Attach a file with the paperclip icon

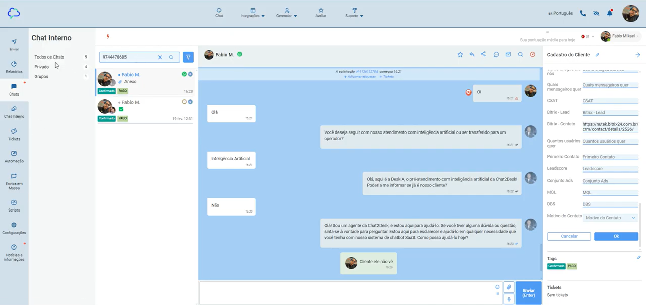(x=509, y=287)
